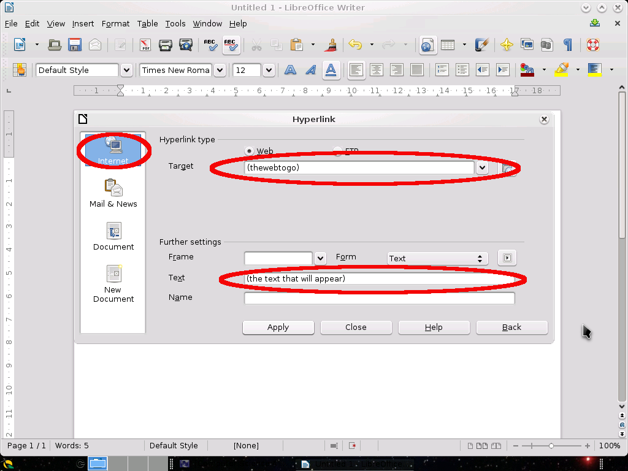
Task: Choose the FTP protocol option
Action: pos(337,151)
